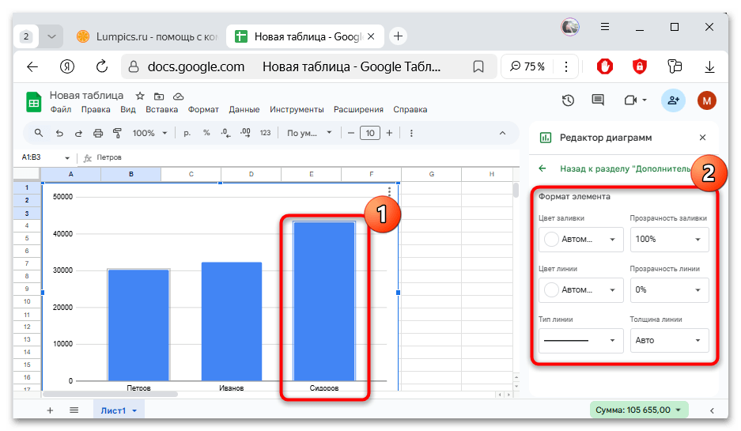
Task: Open the zoom 100% dropdown
Action: (x=149, y=133)
